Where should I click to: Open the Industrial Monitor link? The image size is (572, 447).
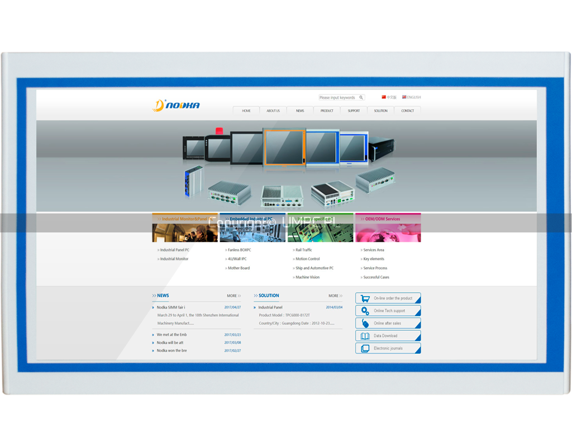[174, 259]
